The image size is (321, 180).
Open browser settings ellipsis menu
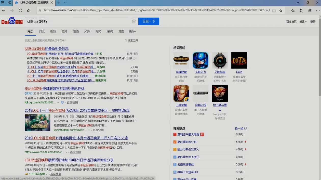coord(317,10)
